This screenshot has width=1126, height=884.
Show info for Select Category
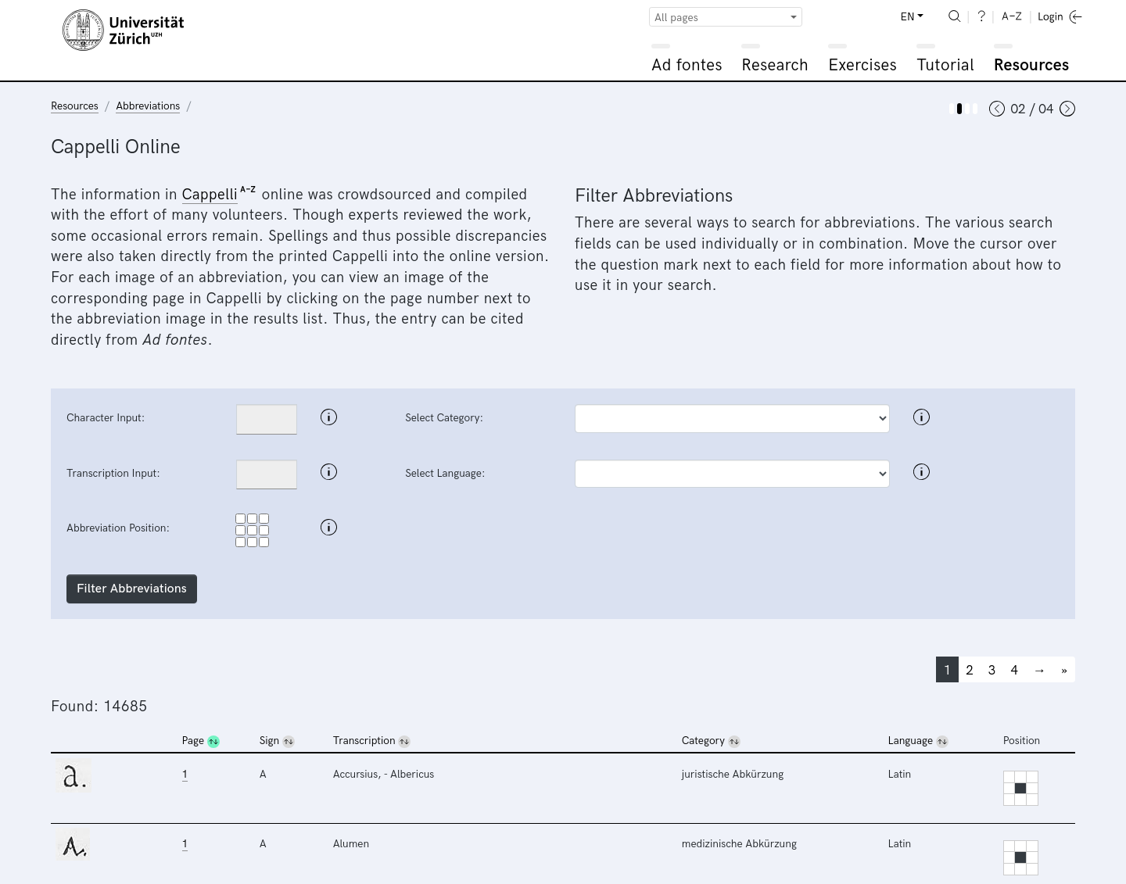[921, 417]
